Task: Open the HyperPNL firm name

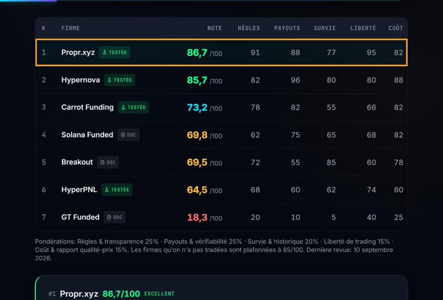Action: click(x=79, y=189)
